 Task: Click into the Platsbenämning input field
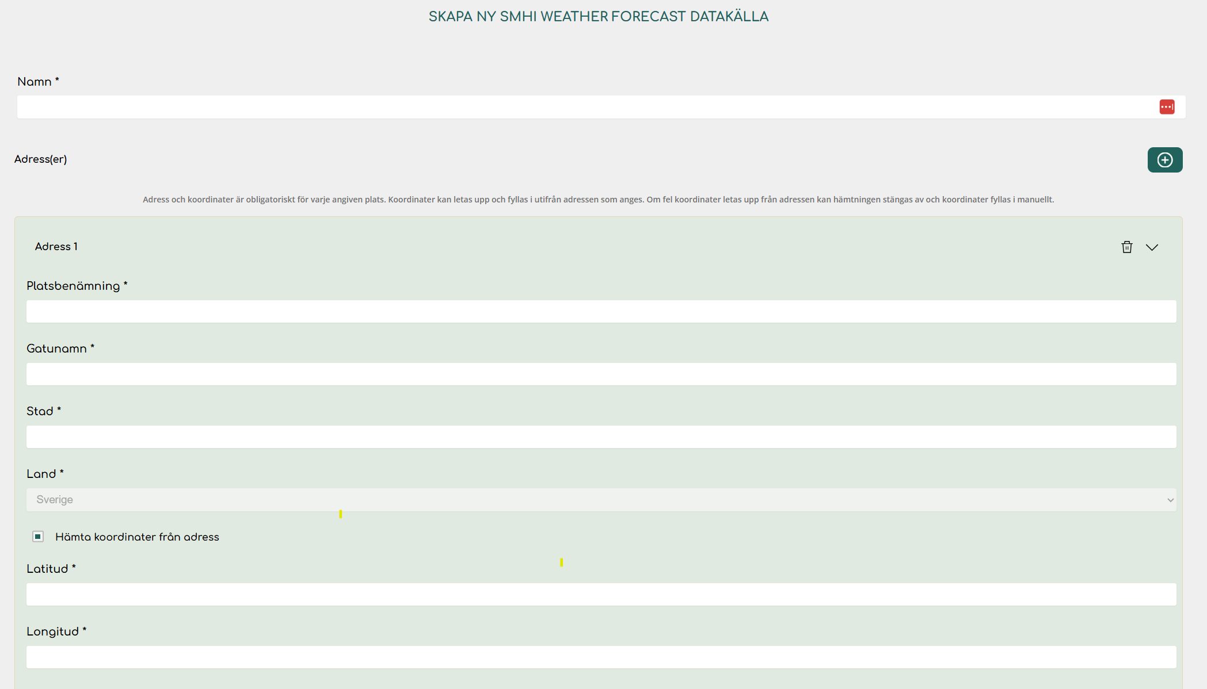(x=601, y=311)
